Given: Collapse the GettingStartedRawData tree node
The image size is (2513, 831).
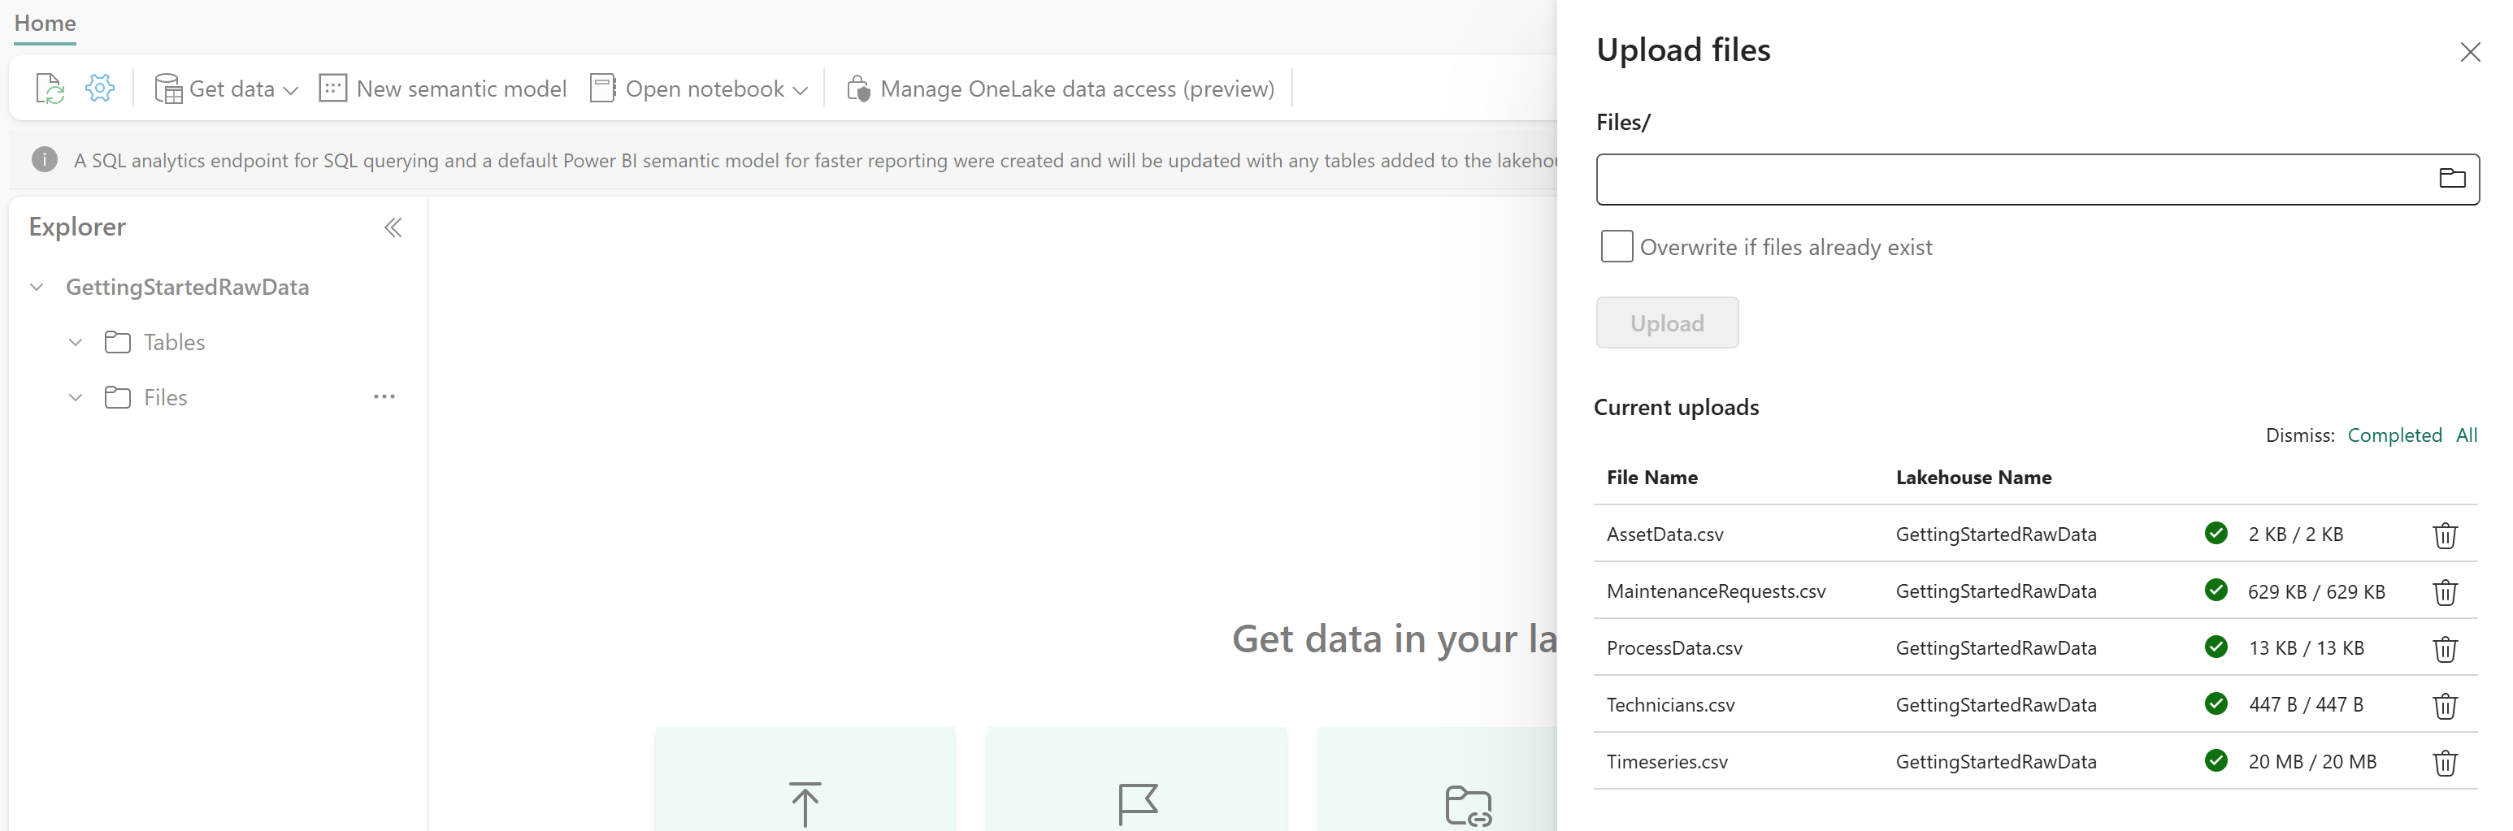Looking at the screenshot, I should point(37,287).
